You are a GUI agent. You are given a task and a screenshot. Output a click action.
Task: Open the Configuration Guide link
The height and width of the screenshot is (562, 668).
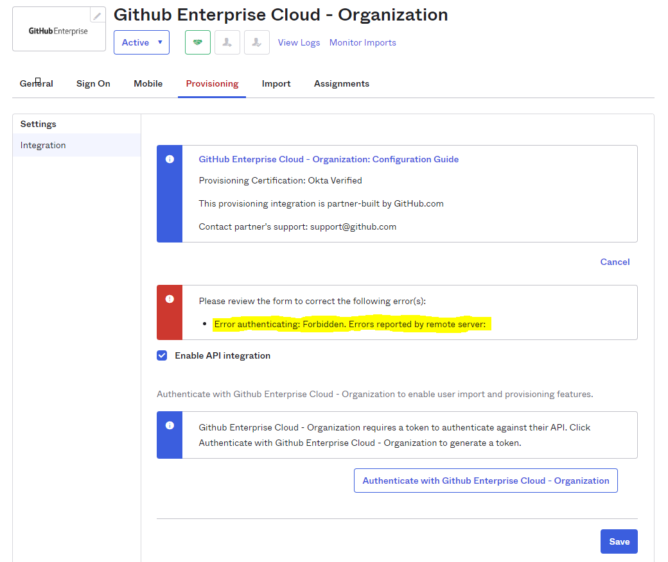tap(328, 159)
